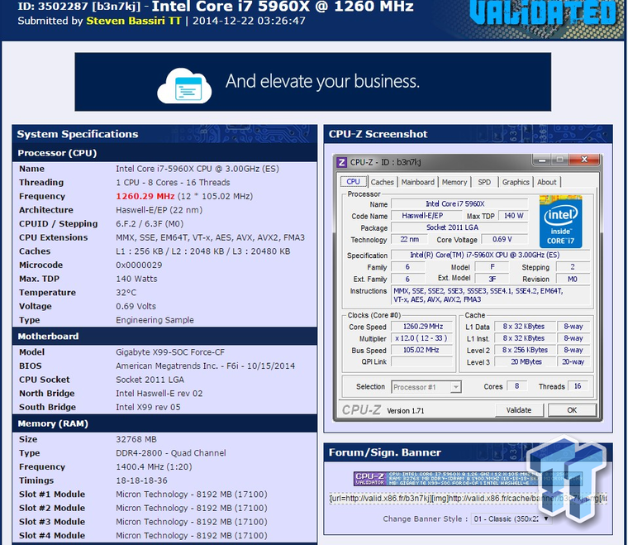Close the CPU-Z window
Viewport: 628px width, 545px height.
[x=584, y=160]
